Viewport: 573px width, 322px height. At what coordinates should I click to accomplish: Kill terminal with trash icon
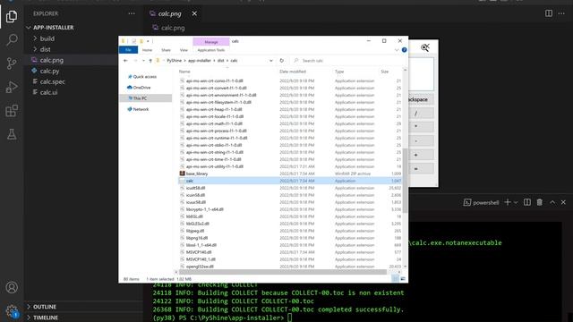(539, 202)
